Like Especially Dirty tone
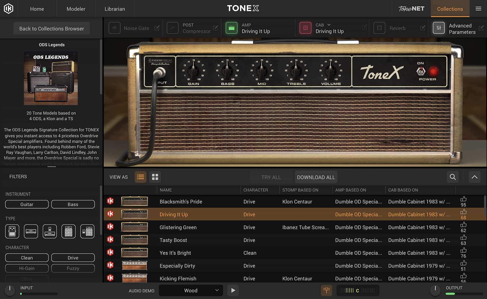This screenshot has width=487, height=299. click(463, 263)
